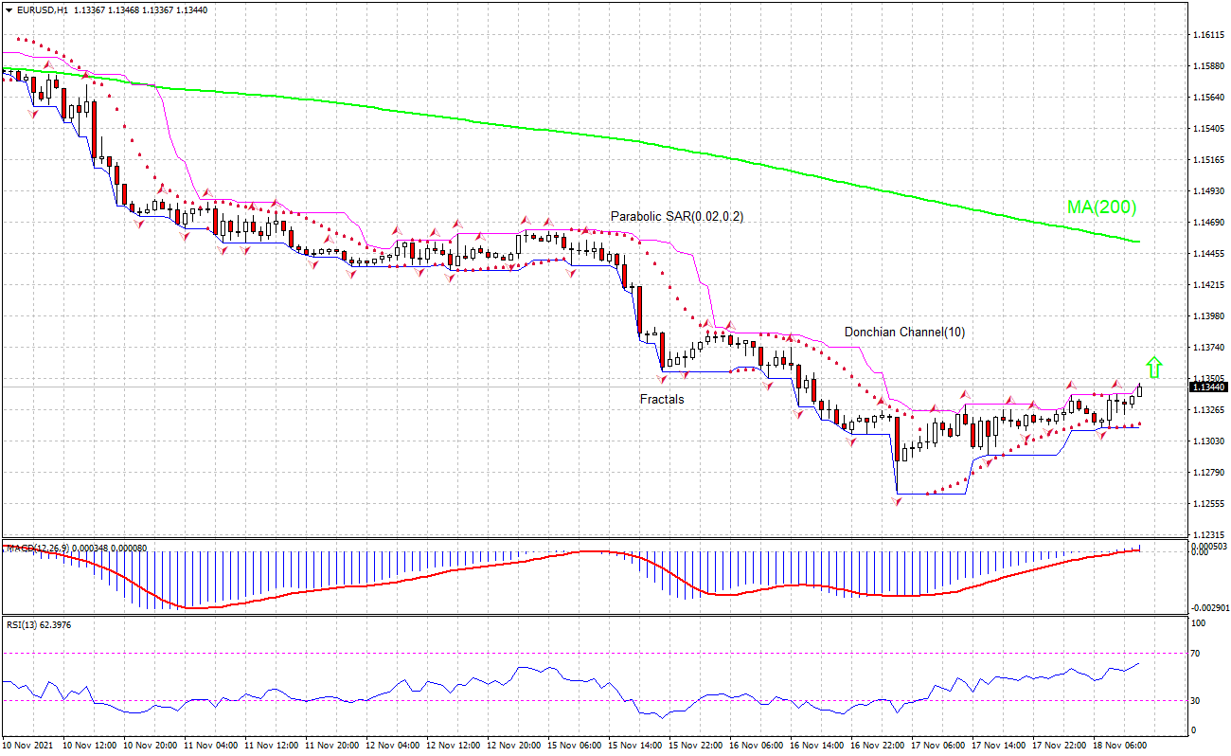Click the 10 Nov 20:00 time label

click(149, 746)
